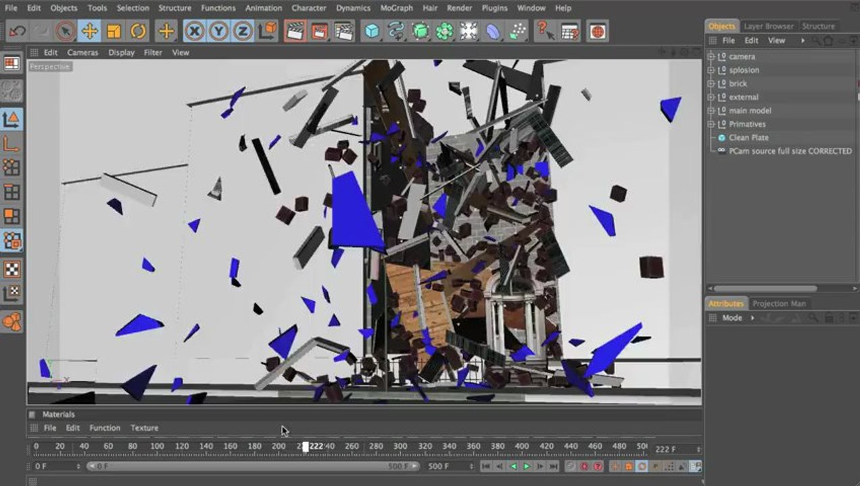
Task: Expand the Primatives group
Action: [711, 124]
